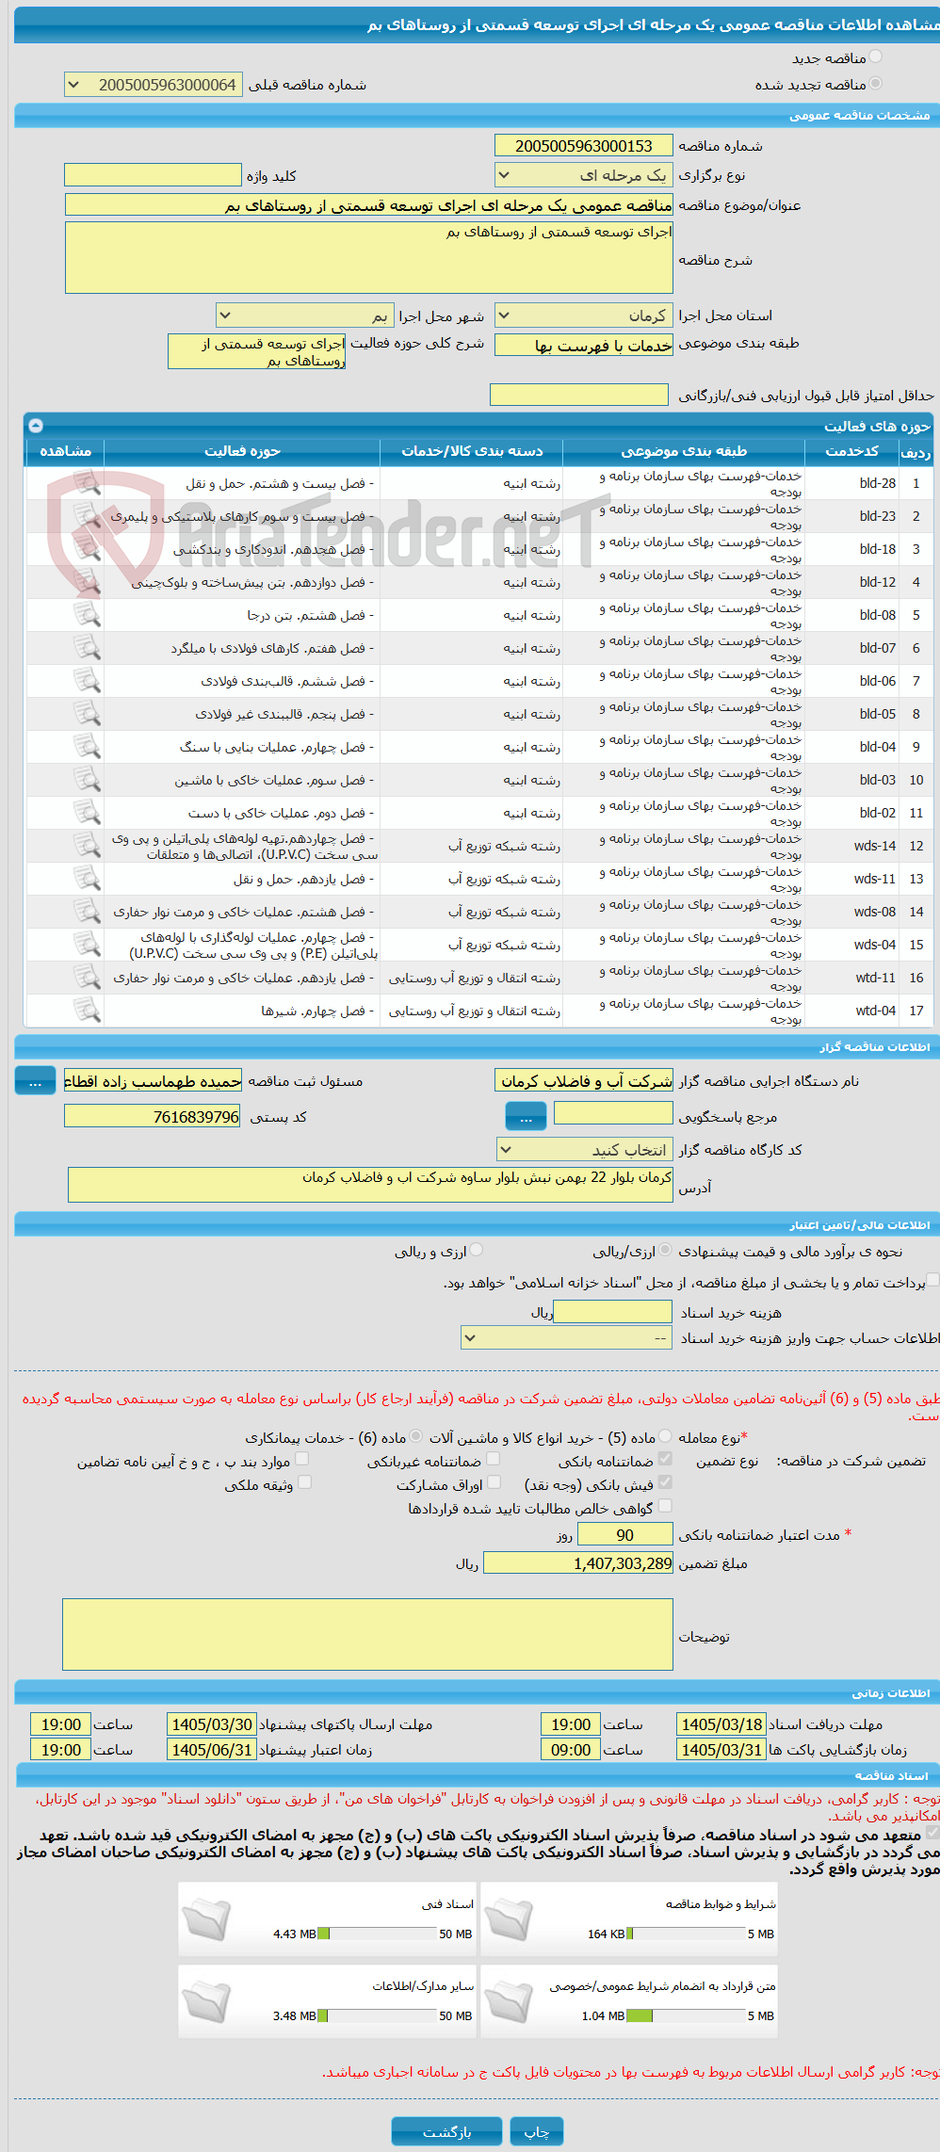Open the سایر مدارک/اطلاعات folder icon
The image size is (940, 2152).
pyautogui.click(x=206, y=2002)
